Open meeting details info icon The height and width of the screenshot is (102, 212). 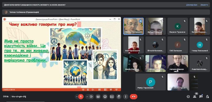point(188,97)
